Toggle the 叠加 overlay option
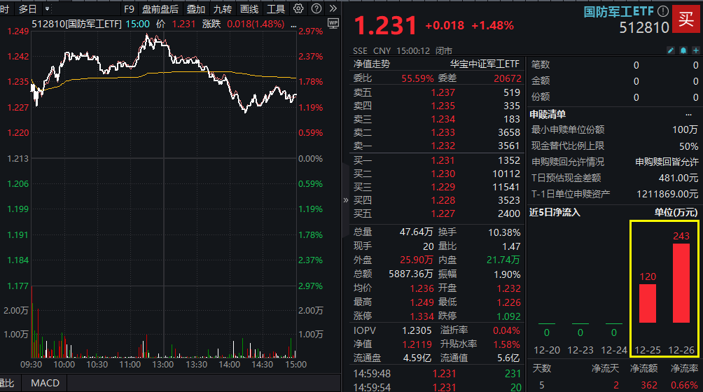Viewport: 703px width, 392px height. 196,9
